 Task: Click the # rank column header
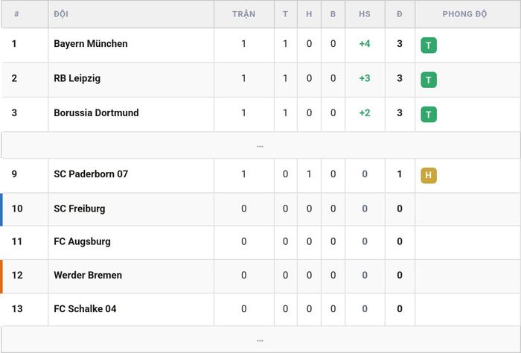tap(16, 14)
